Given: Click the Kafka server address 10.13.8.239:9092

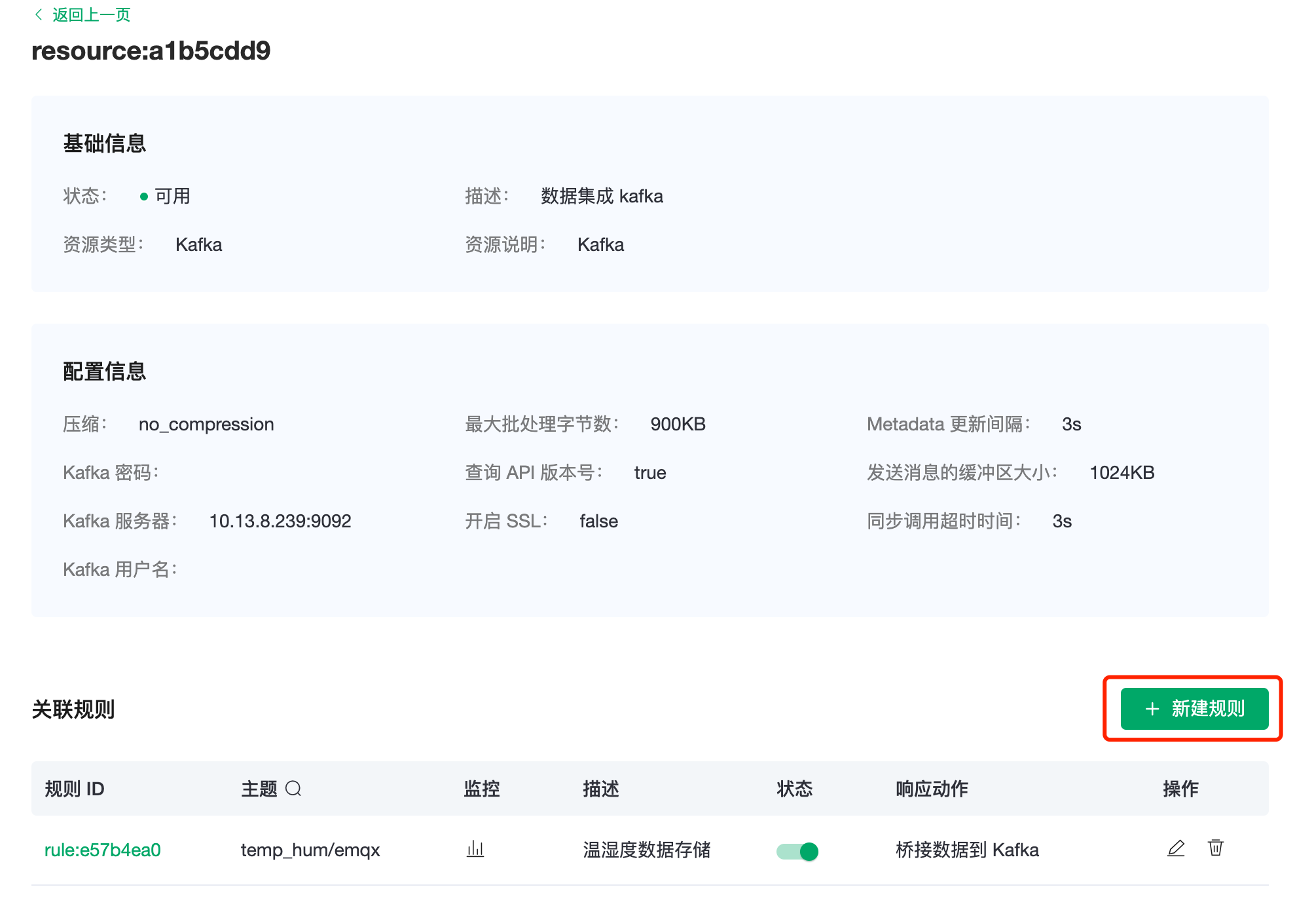Looking at the screenshot, I should [x=280, y=521].
